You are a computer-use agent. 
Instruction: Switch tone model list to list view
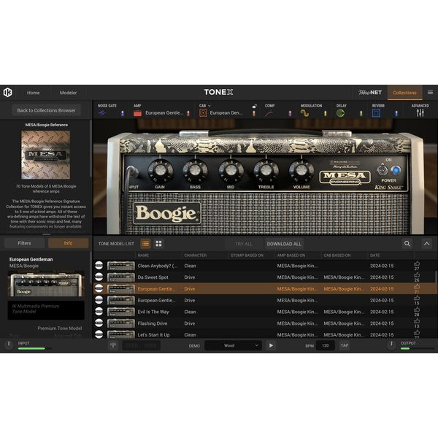tap(145, 244)
